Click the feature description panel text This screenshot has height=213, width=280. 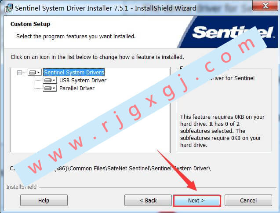[222, 131]
